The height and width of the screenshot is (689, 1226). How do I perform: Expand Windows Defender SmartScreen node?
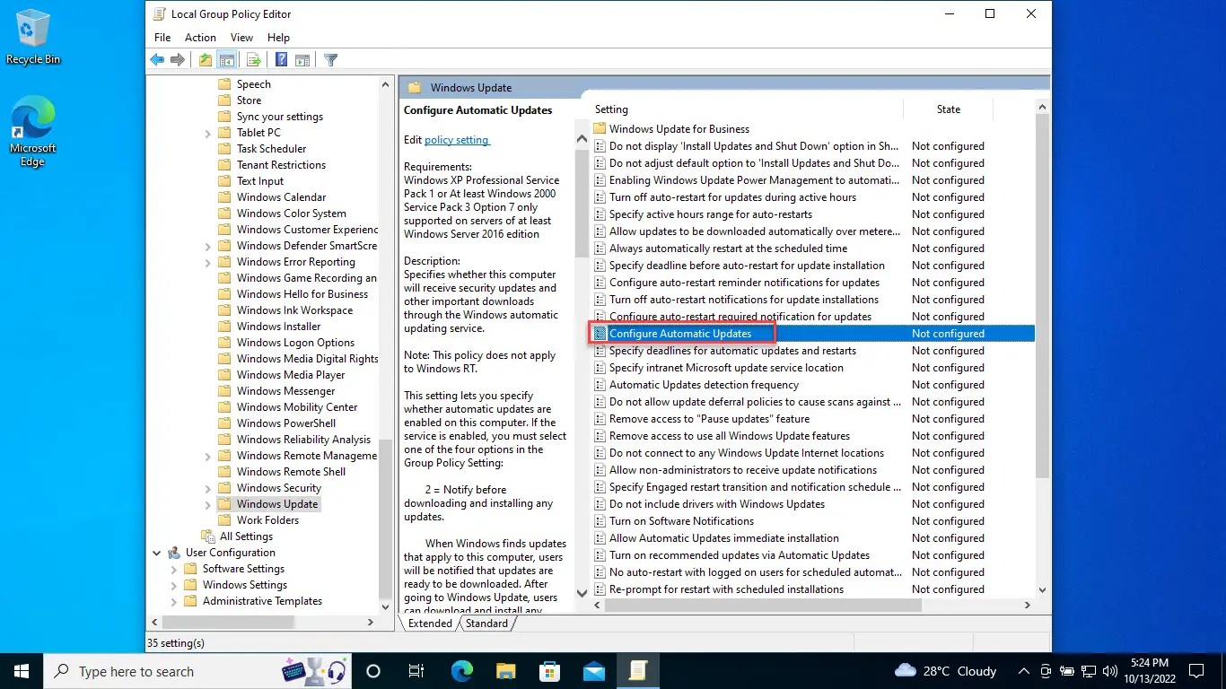tap(208, 246)
